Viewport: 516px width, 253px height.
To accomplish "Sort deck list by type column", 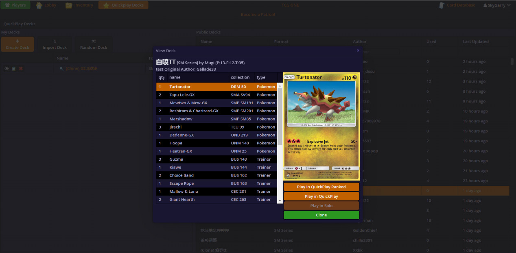I will pos(266,77).
